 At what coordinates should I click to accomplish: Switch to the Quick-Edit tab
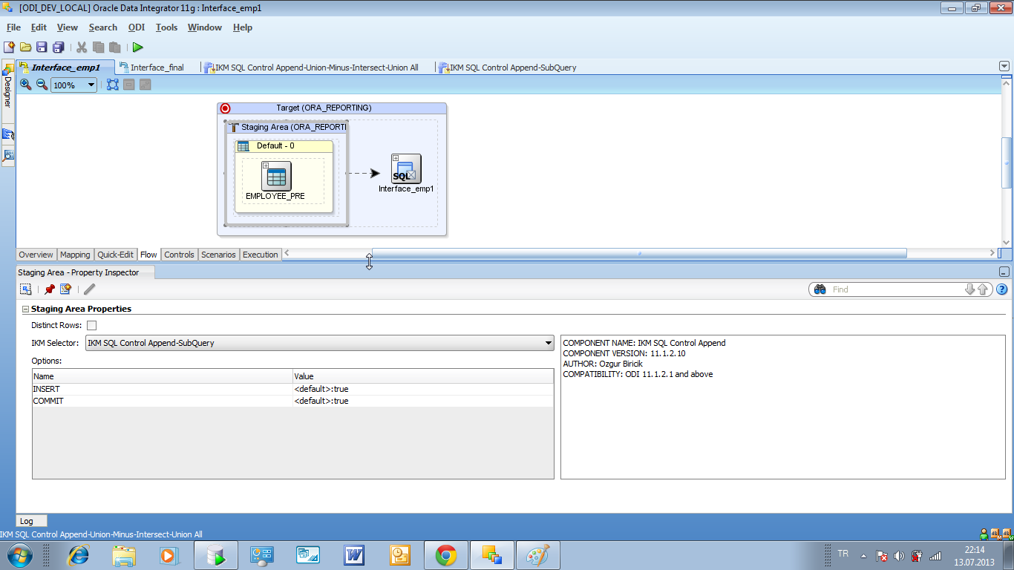pyautogui.click(x=116, y=255)
